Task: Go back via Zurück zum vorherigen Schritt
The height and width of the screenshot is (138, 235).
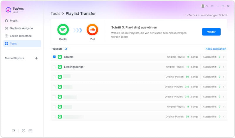Action: [x=206, y=15]
